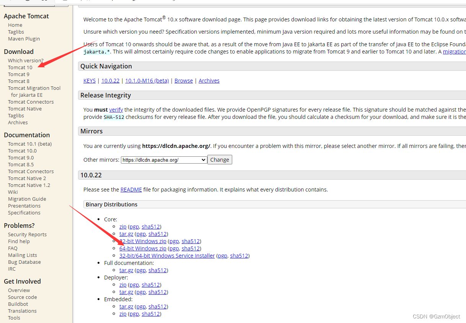
Task: Open Taglibs under Apache Tomcat section
Action: 16,32
